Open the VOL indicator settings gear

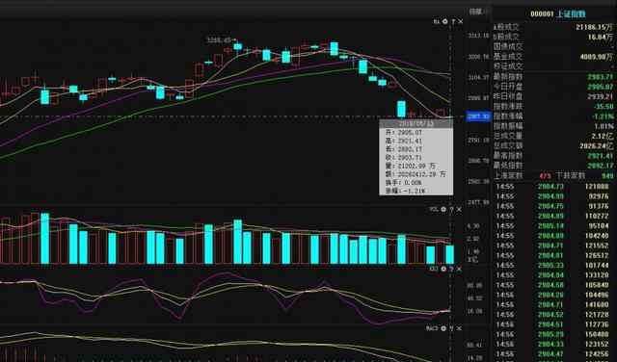click(x=443, y=210)
